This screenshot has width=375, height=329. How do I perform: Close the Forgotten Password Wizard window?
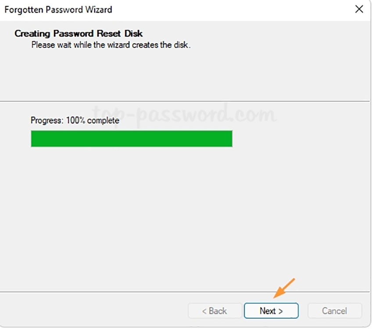[x=359, y=9]
